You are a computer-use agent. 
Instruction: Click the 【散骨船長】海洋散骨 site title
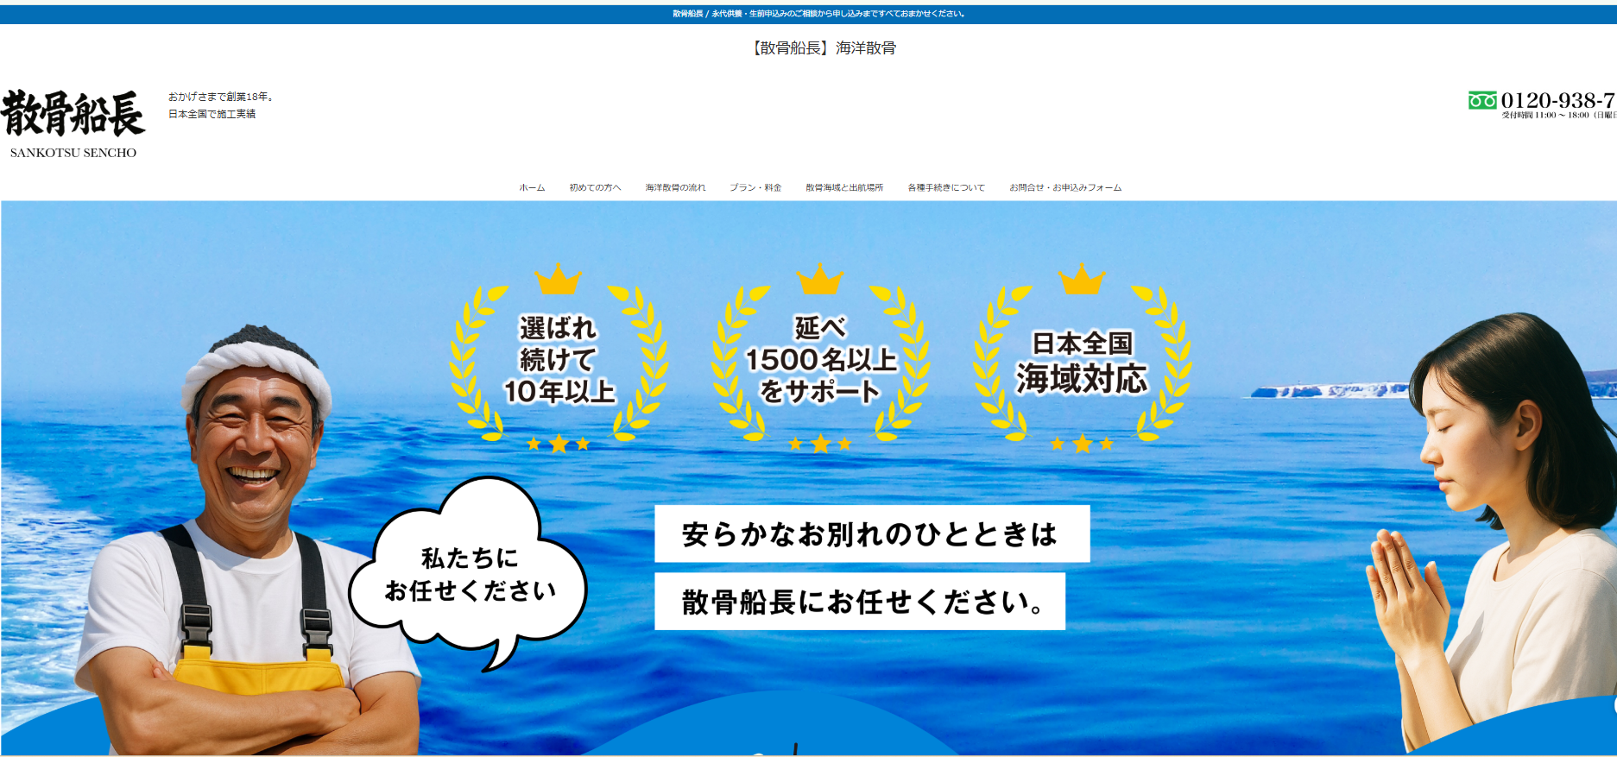point(824,48)
